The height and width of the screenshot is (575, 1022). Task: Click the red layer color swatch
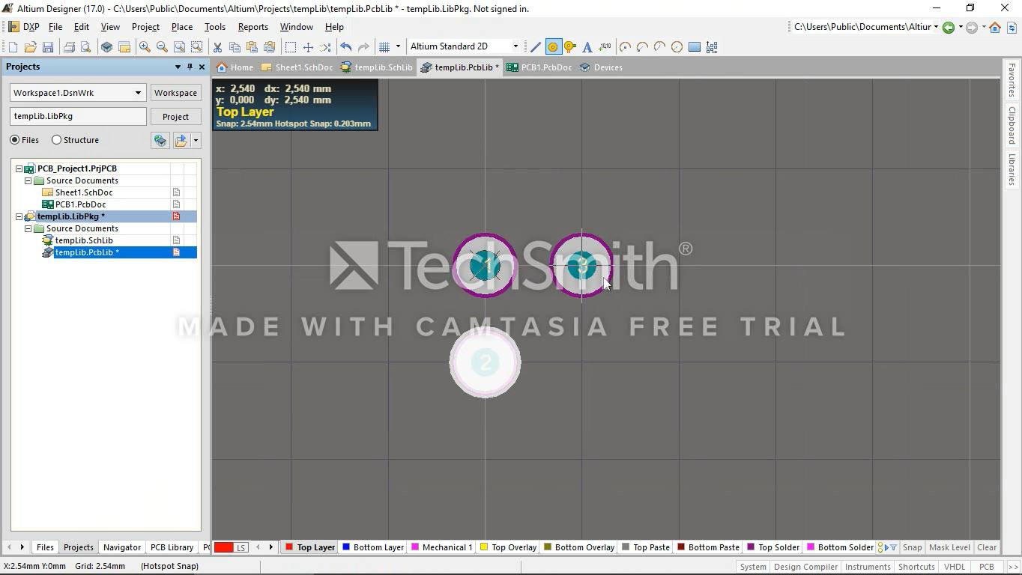(223, 547)
